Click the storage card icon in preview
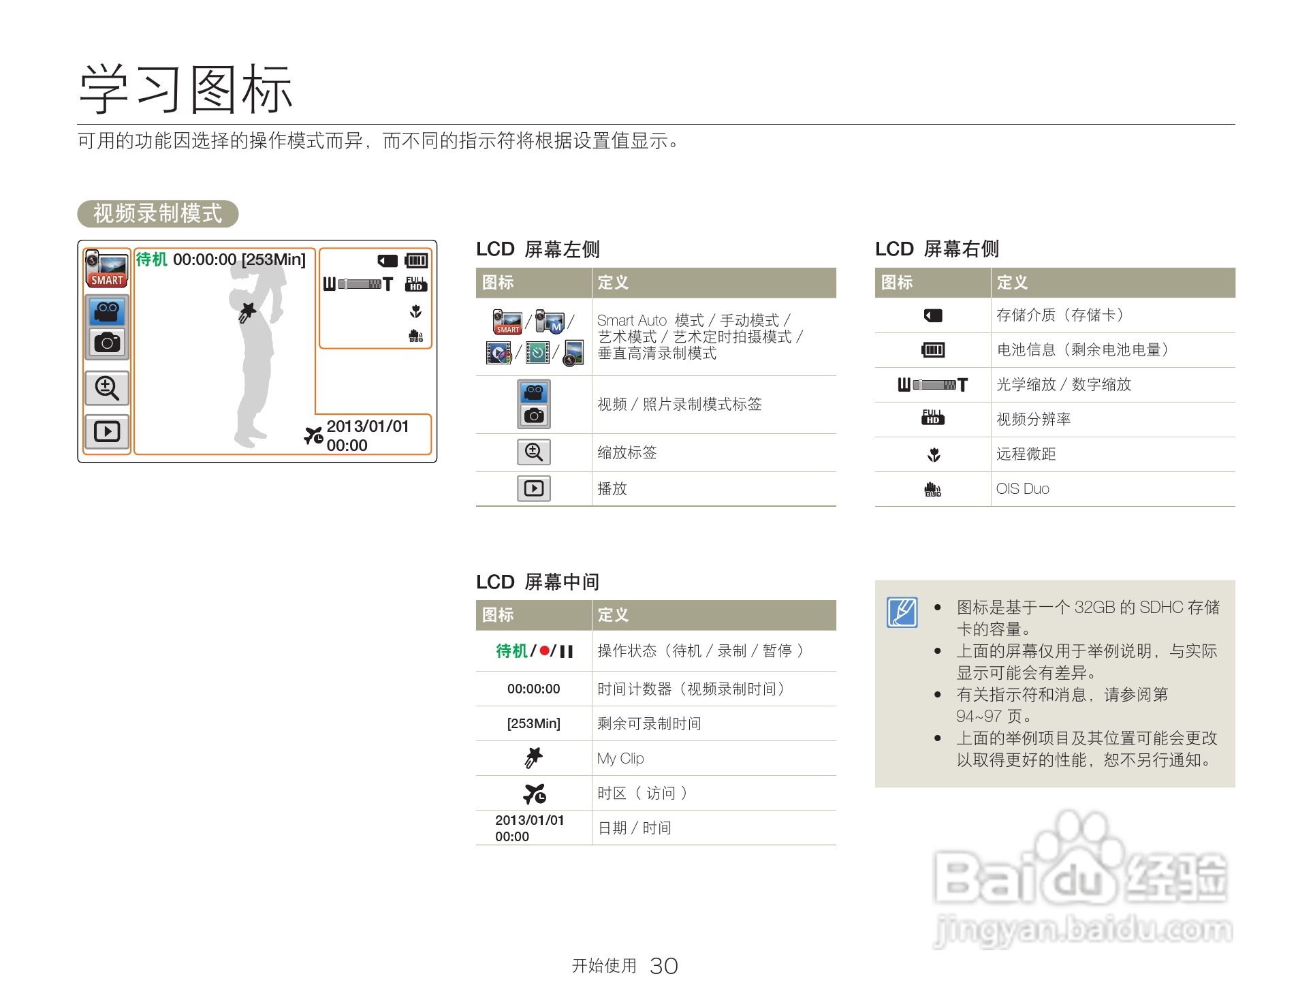Image resolution: width=1313 pixels, height=1004 pixels. point(387,261)
